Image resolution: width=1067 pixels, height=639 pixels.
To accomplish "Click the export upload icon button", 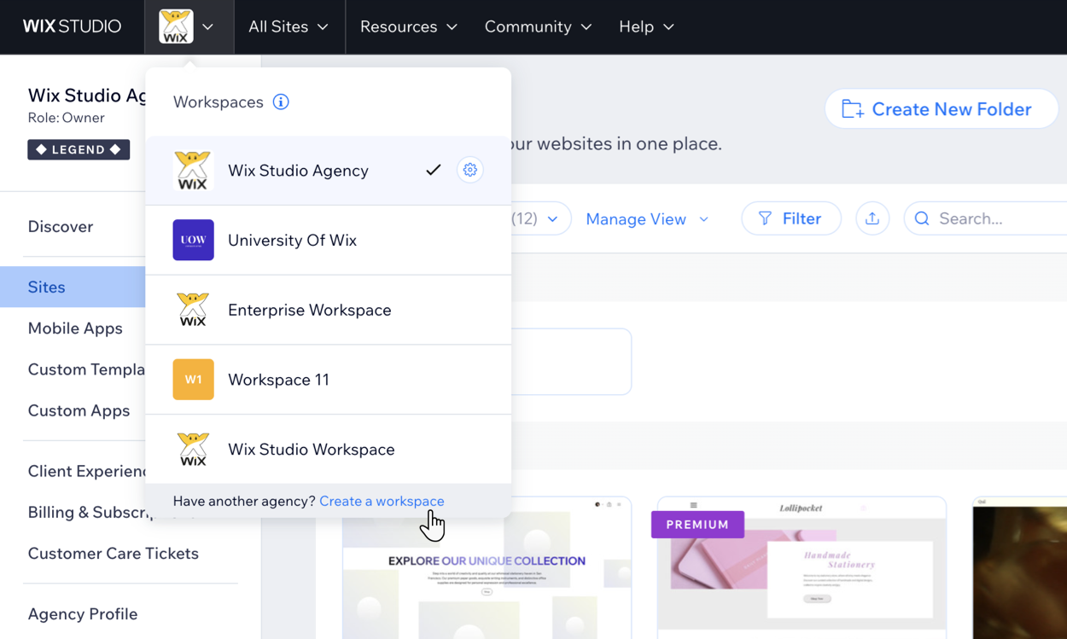I will (872, 218).
